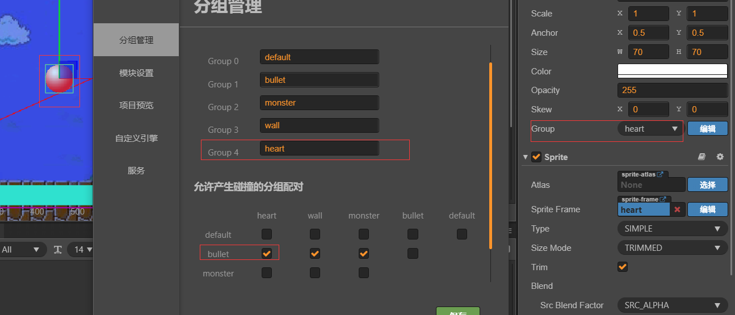Click the Group 4 name field heart
This screenshot has height=315, width=735.
coord(320,148)
